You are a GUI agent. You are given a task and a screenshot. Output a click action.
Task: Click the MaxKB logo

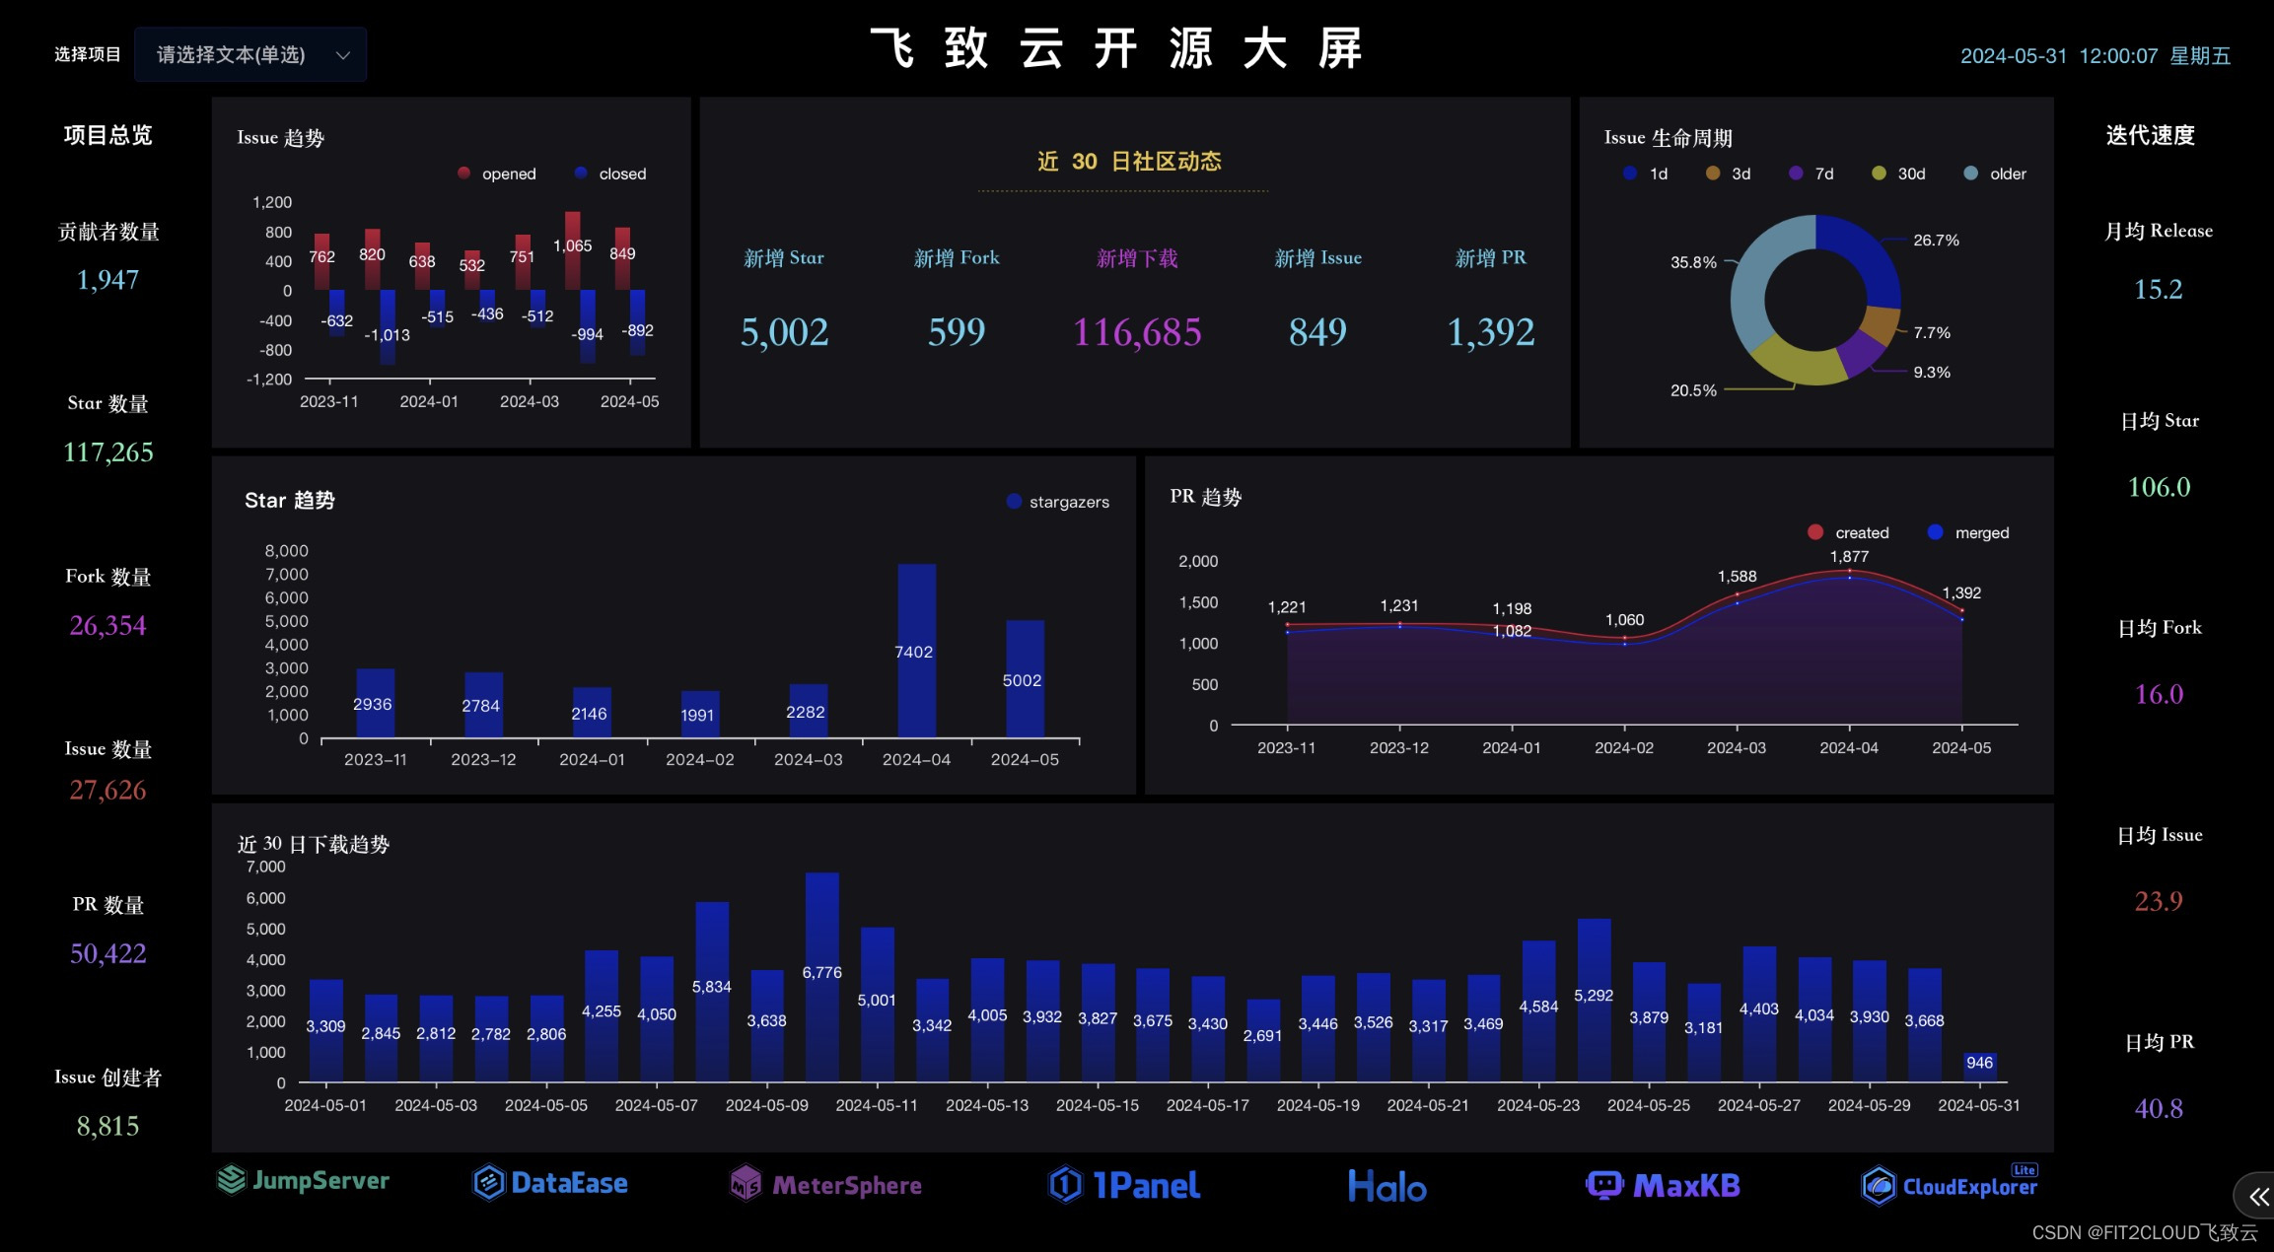1663,1185
